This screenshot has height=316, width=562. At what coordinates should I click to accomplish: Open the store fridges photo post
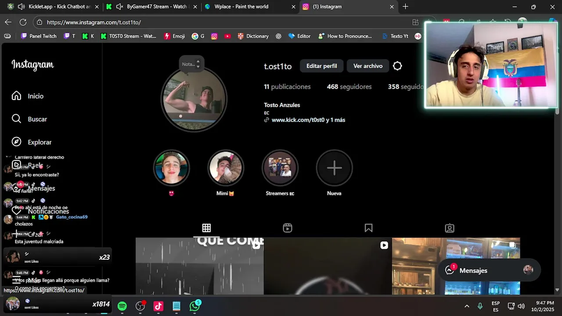(456, 266)
